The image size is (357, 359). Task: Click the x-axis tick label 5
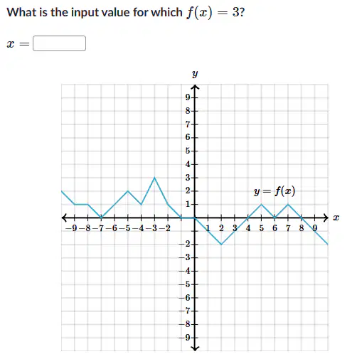point(261,228)
